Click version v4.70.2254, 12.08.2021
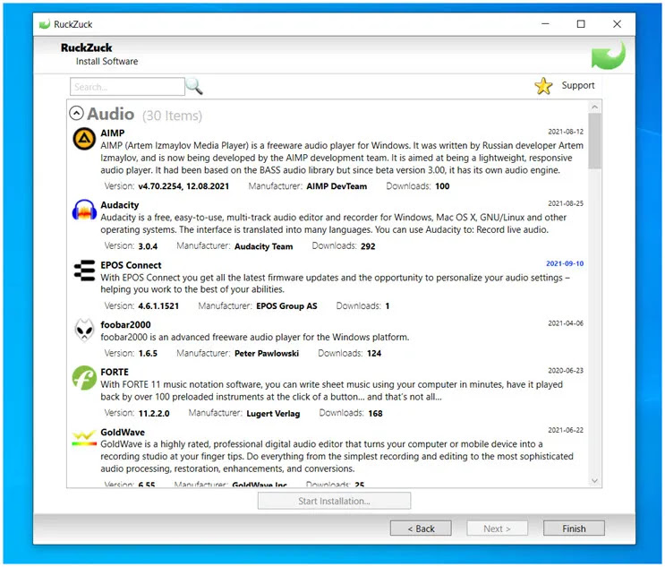Viewport: 665px width, 567px height. pyautogui.click(x=183, y=186)
